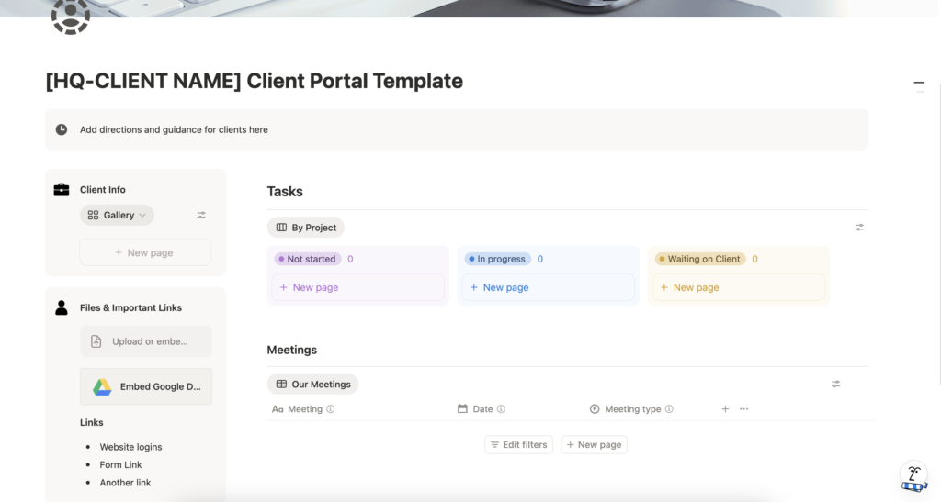Show info for the Meeting type column
This screenshot has width=941, height=502.
669,409
